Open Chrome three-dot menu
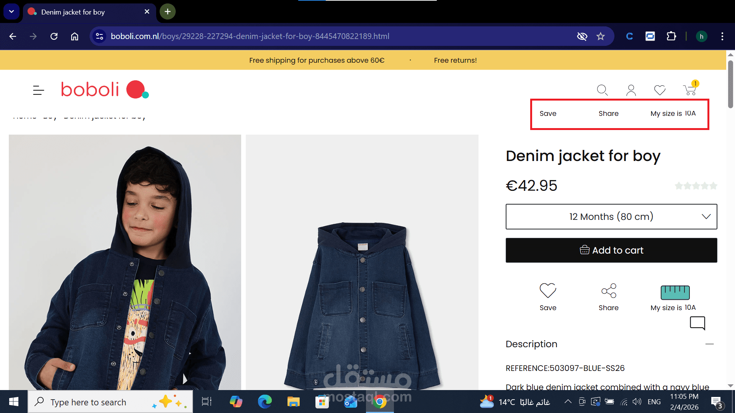Viewport: 735px width, 413px height. point(722,36)
